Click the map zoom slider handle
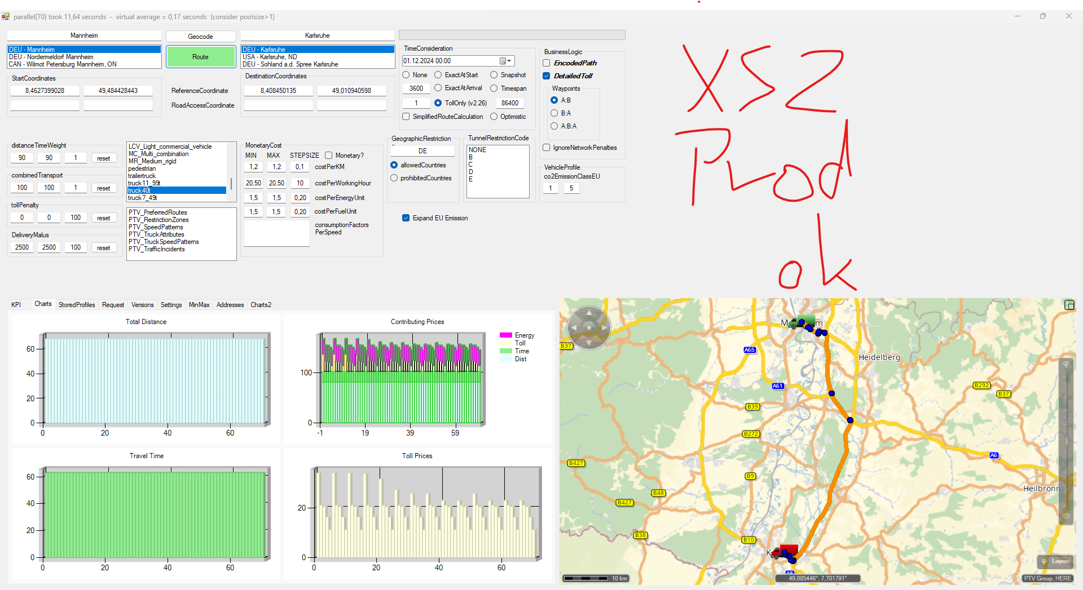1083x590 pixels. (x=1066, y=441)
